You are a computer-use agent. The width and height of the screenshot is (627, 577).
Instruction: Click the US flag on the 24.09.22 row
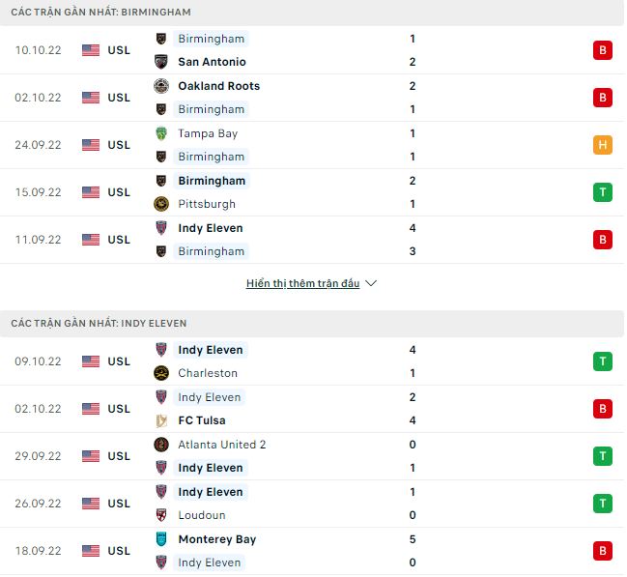pos(91,145)
